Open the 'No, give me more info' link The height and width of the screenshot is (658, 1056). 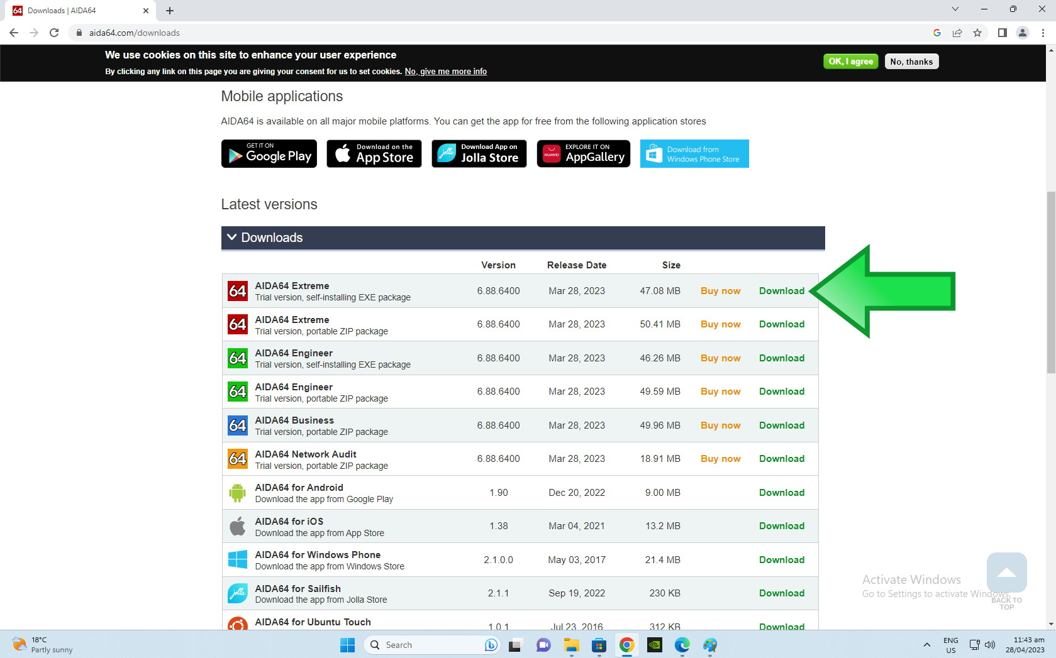[x=446, y=72]
